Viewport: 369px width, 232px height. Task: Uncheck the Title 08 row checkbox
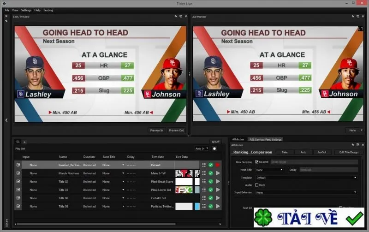click(x=18, y=206)
